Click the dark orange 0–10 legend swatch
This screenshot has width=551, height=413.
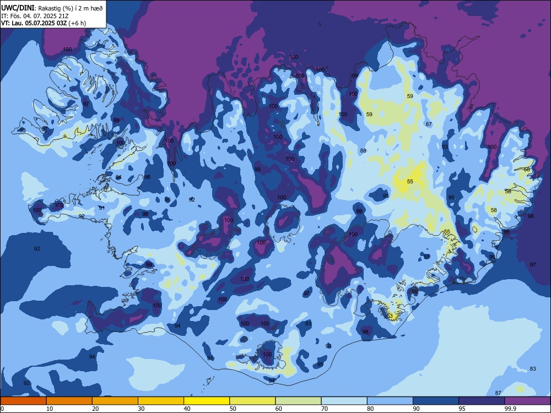coord(23,401)
